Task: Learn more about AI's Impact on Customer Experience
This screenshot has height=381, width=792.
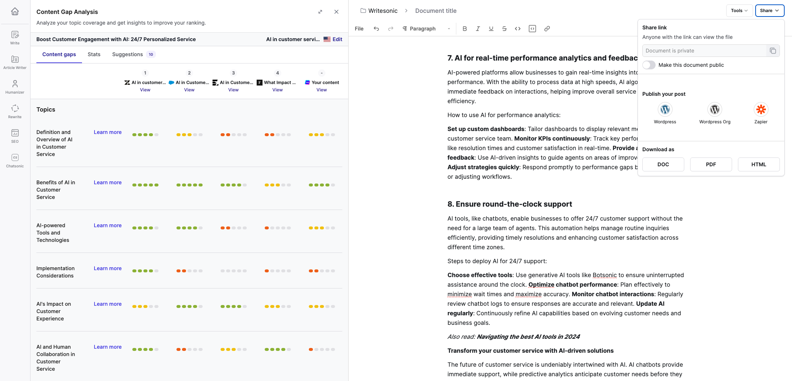Action: pyautogui.click(x=107, y=304)
